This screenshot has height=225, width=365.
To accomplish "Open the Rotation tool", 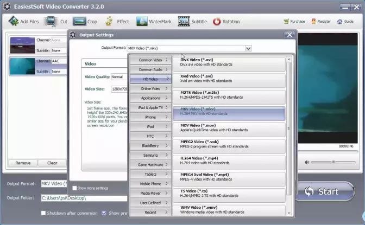I will pyautogui.click(x=226, y=22).
